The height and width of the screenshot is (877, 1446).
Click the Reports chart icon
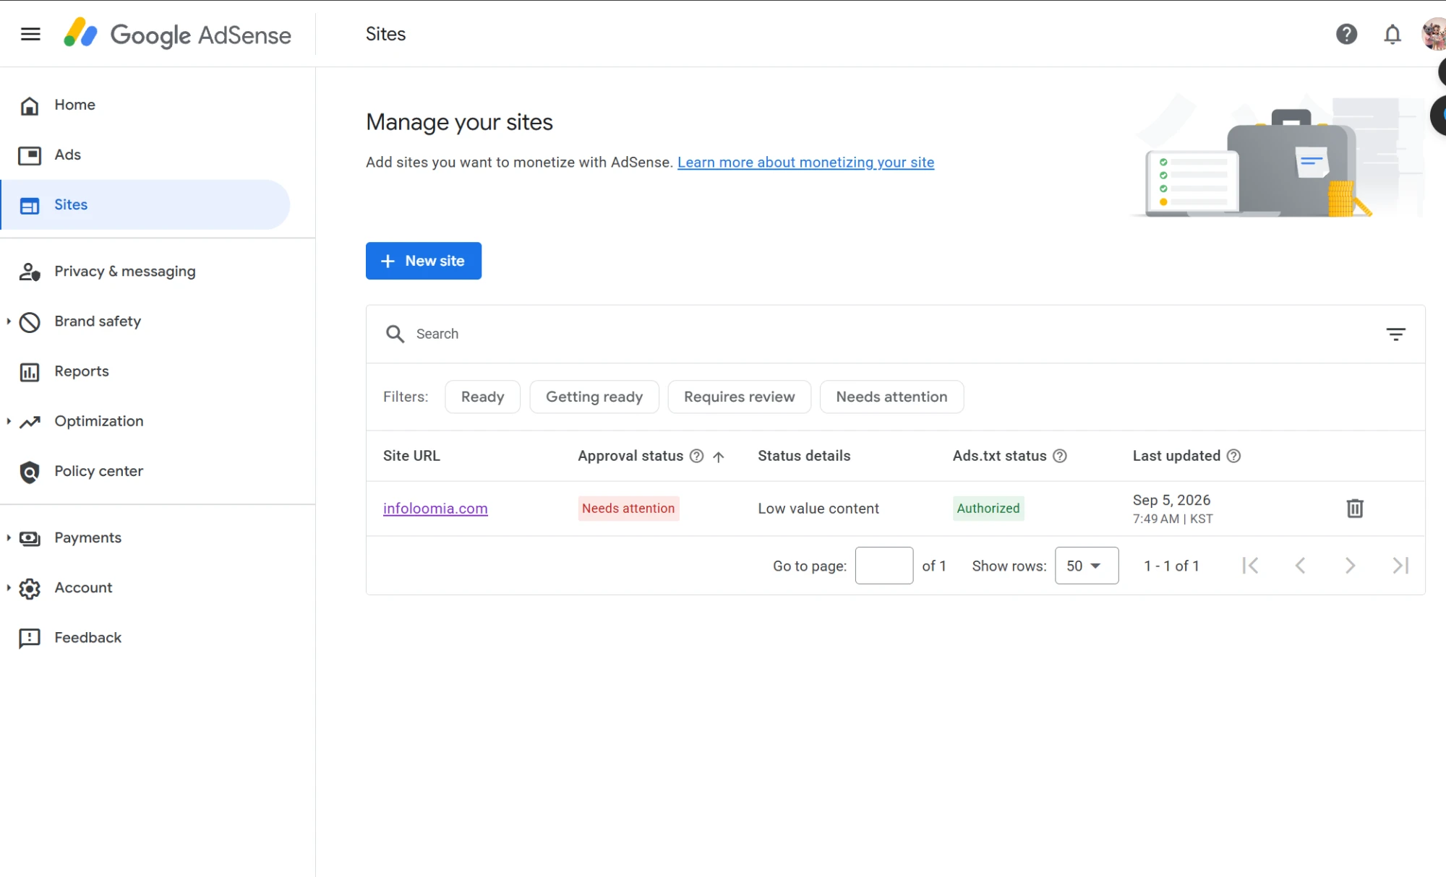pos(30,372)
